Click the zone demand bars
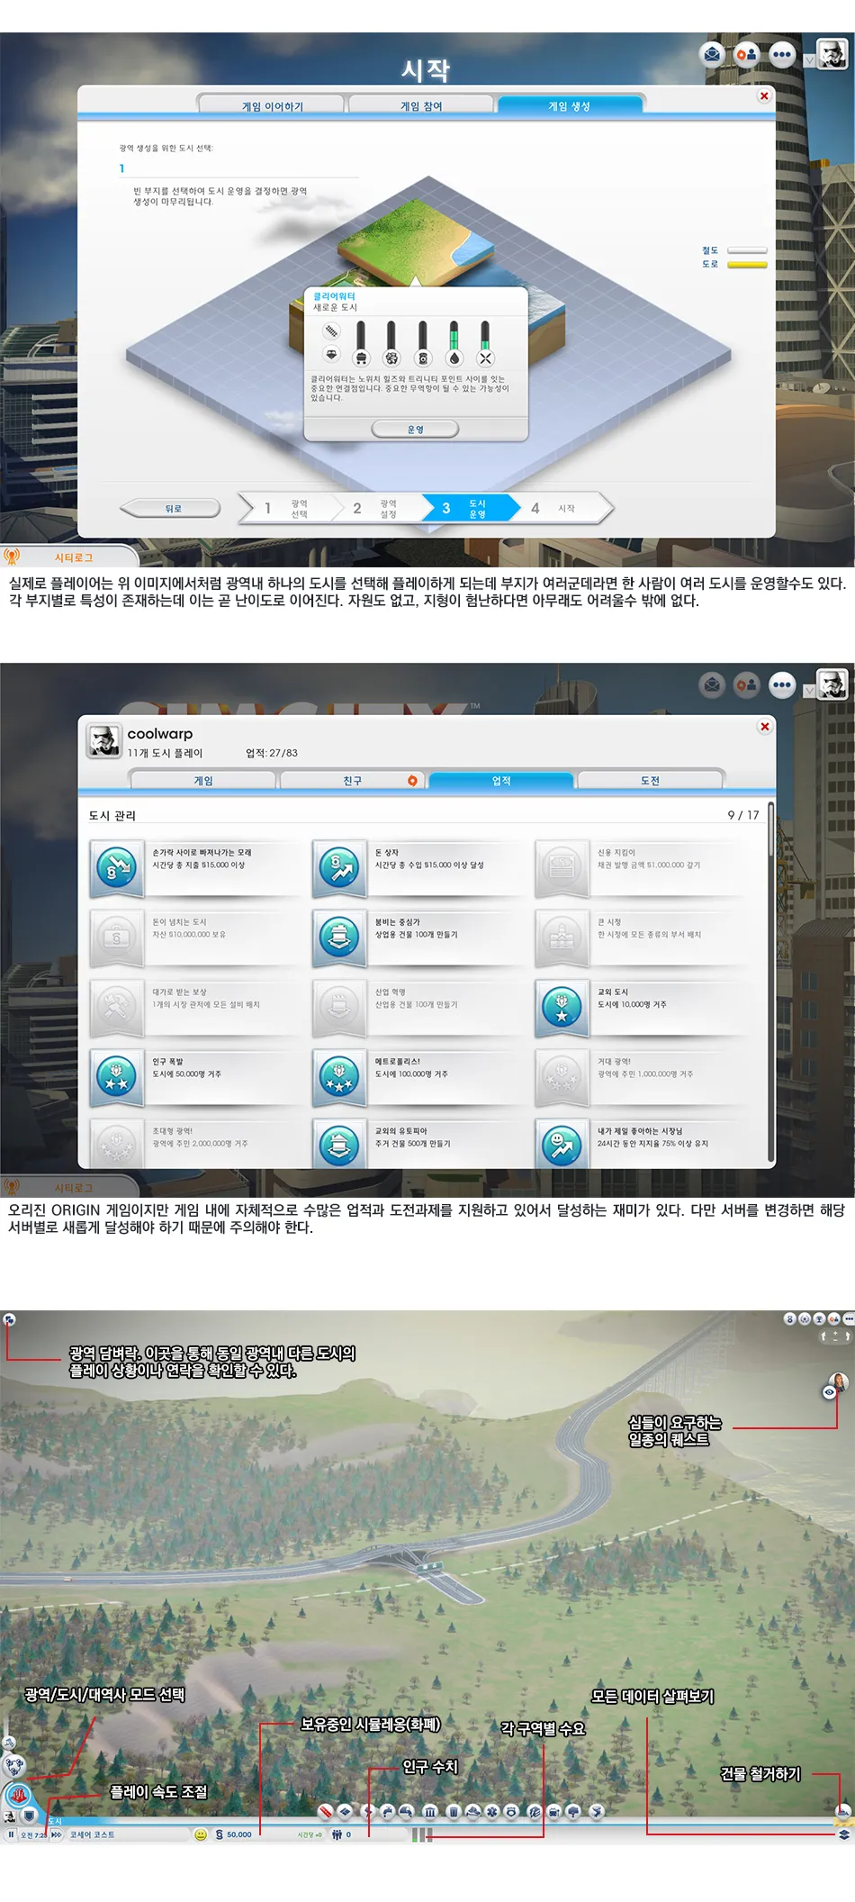The width and height of the screenshot is (855, 1902). [422, 1834]
